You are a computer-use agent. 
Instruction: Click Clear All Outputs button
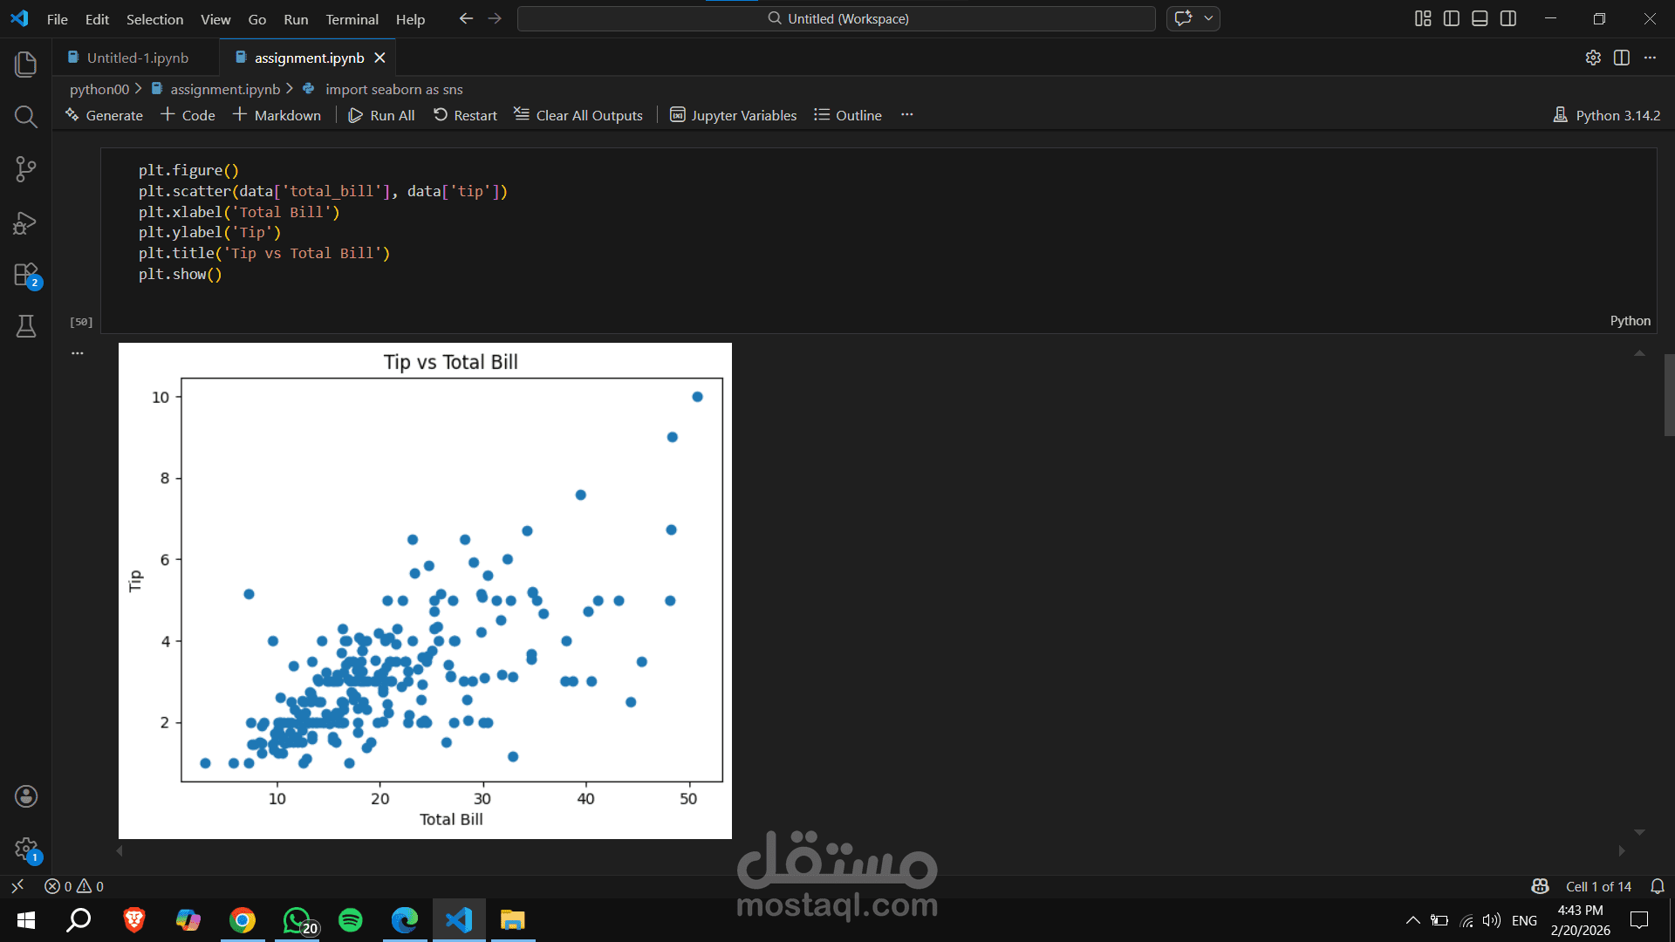tap(578, 115)
